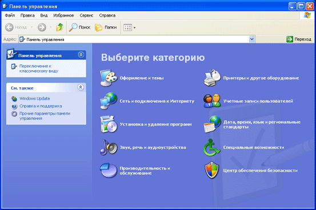Viewport: 316px width, 210px height.
Task: Click the Оформление и темы category link
Action: (142, 78)
